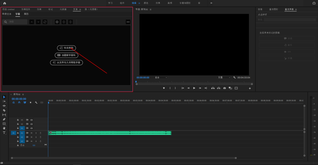Select the Track Select Forward tool
Viewport: 318px width, 165px height.
(4, 101)
